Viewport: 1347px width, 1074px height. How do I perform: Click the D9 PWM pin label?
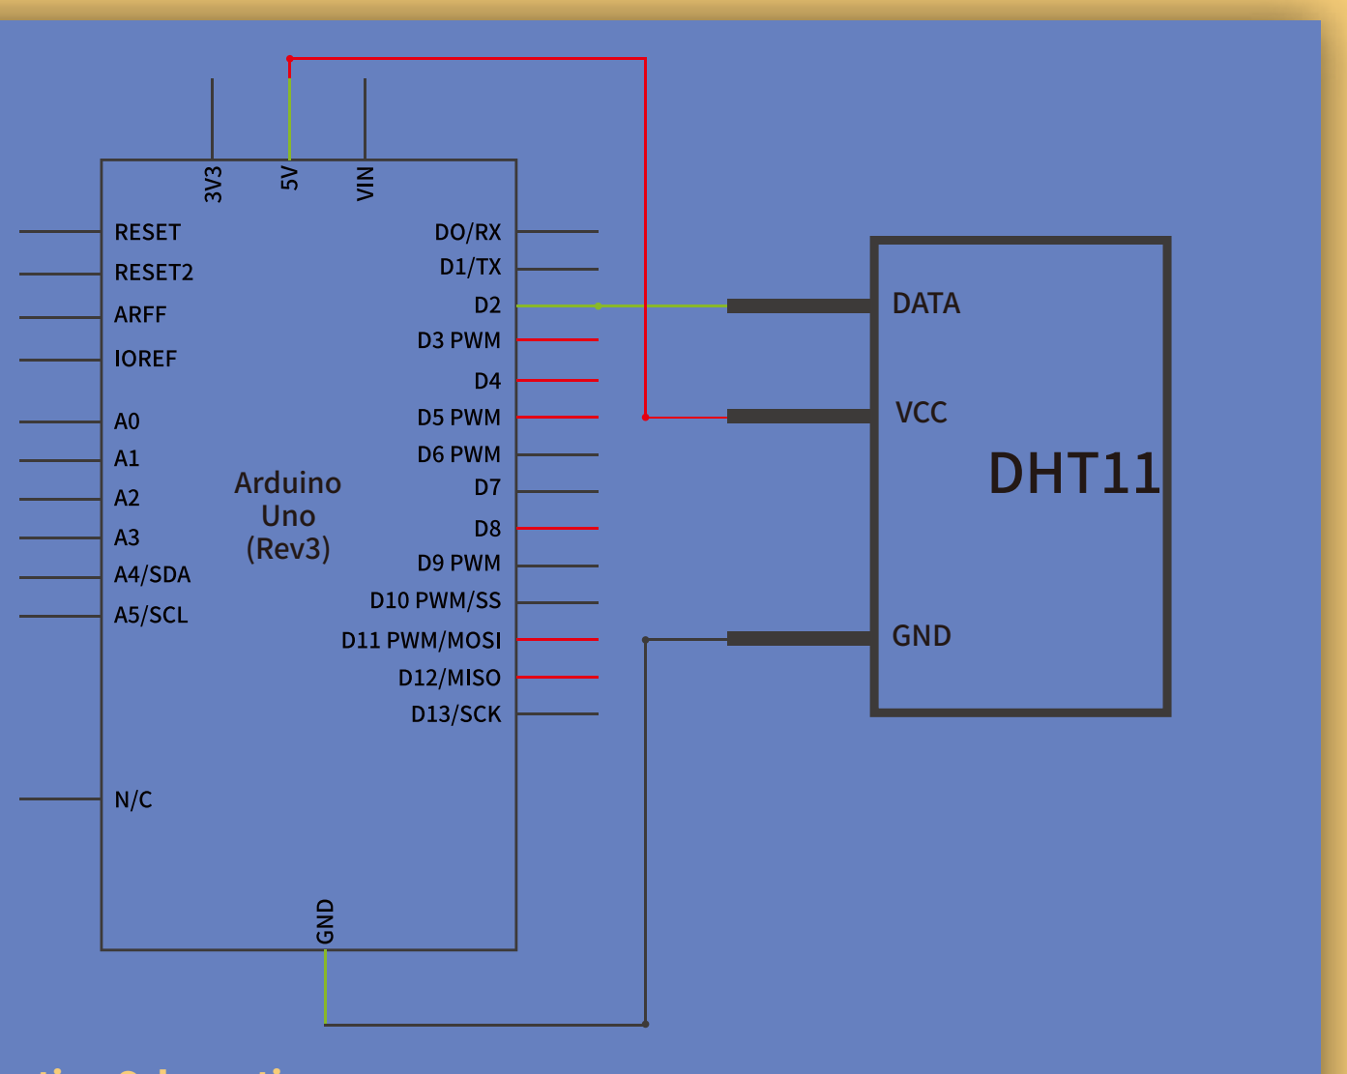(x=459, y=563)
